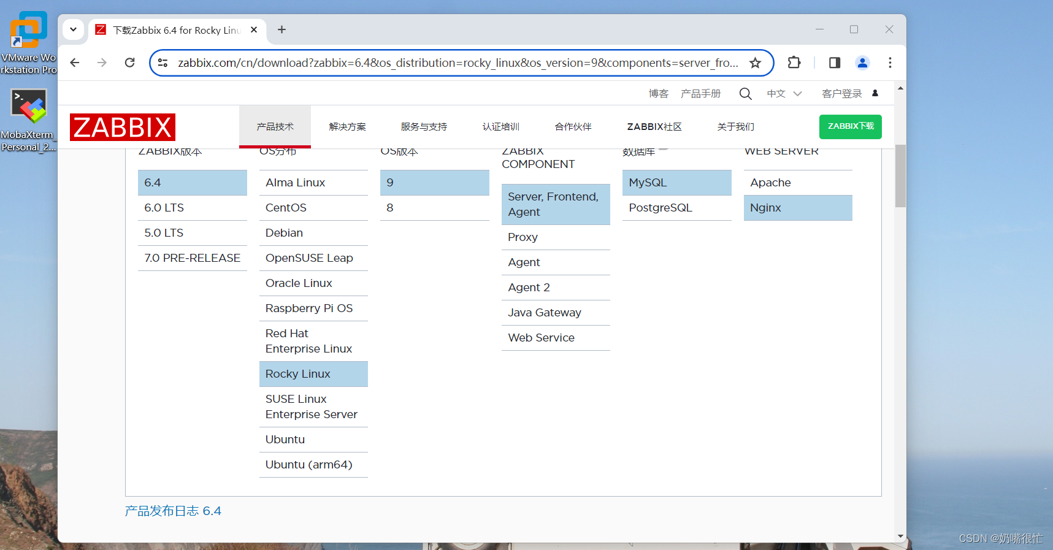Open the 博客 link

click(x=659, y=94)
